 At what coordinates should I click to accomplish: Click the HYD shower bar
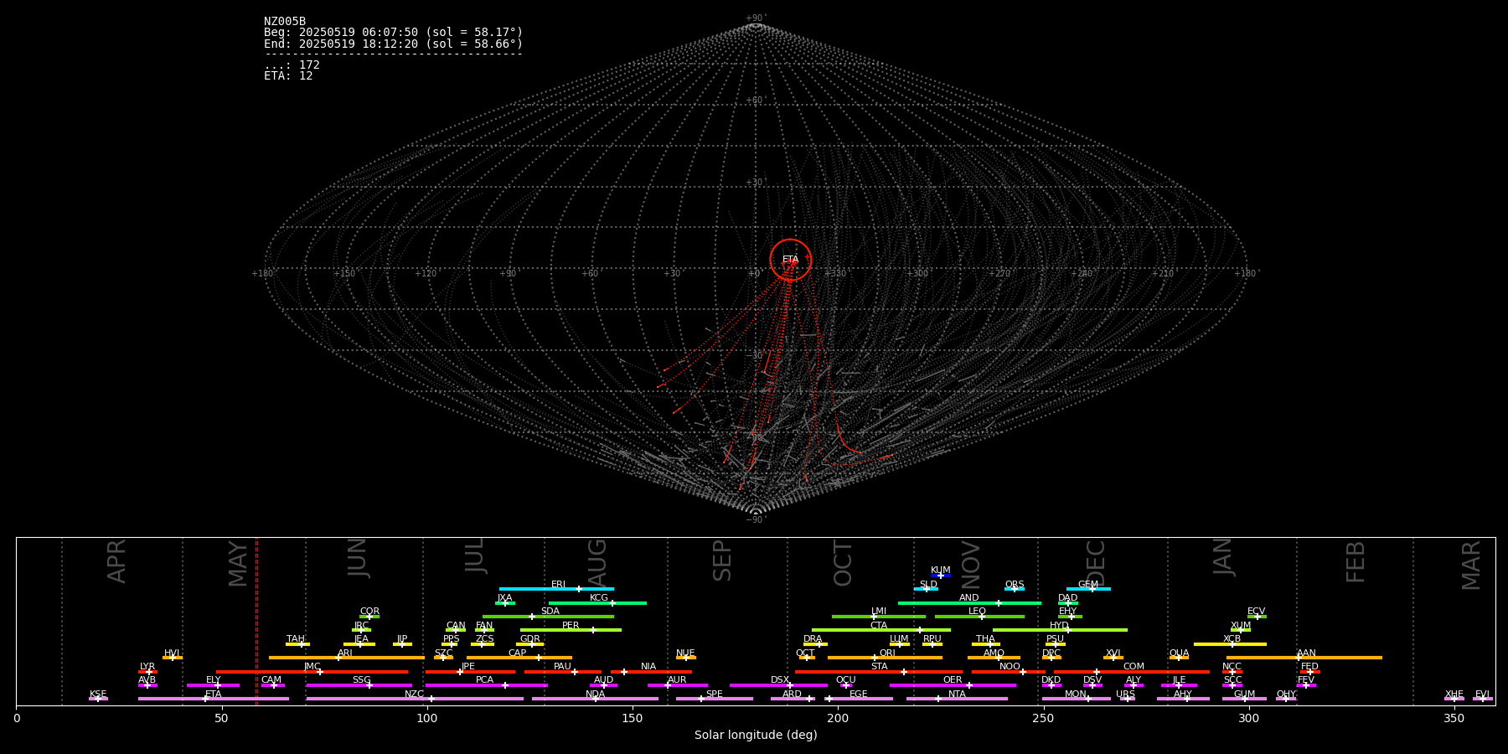point(1060,630)
